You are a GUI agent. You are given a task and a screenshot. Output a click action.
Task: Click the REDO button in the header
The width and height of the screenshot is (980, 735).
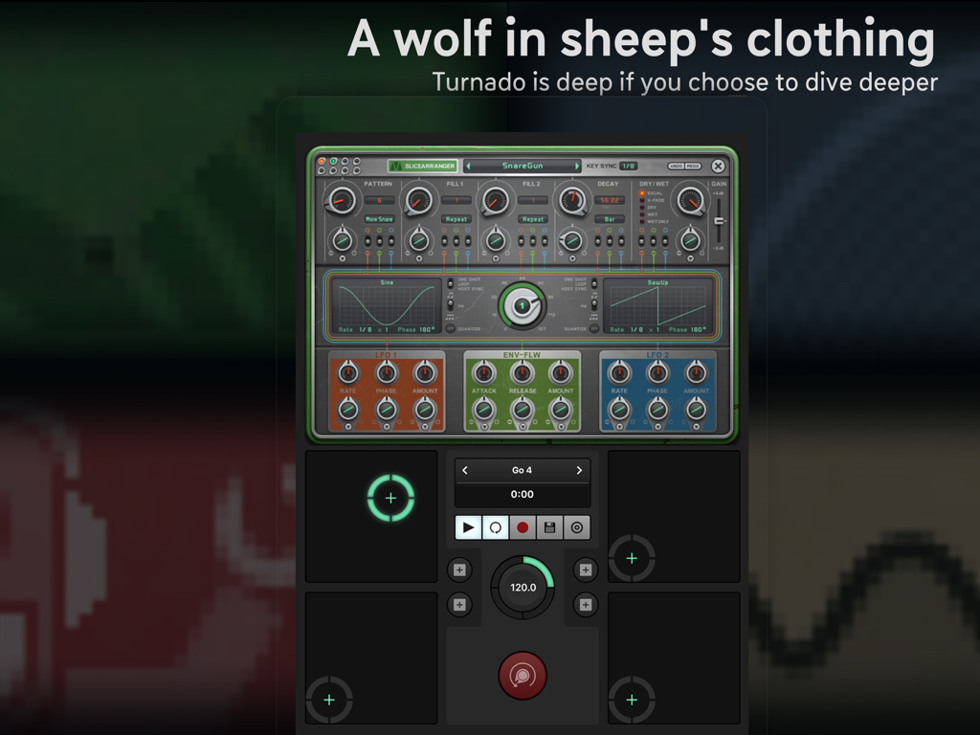click(693, 166)
